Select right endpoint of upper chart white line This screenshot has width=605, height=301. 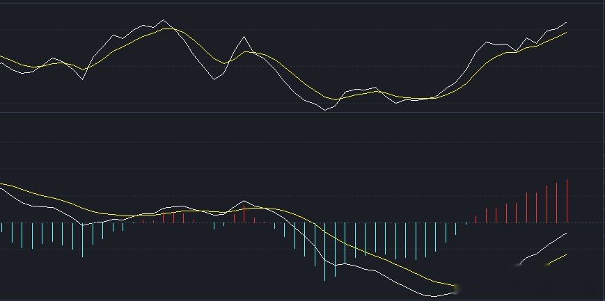tap(567, 22)
